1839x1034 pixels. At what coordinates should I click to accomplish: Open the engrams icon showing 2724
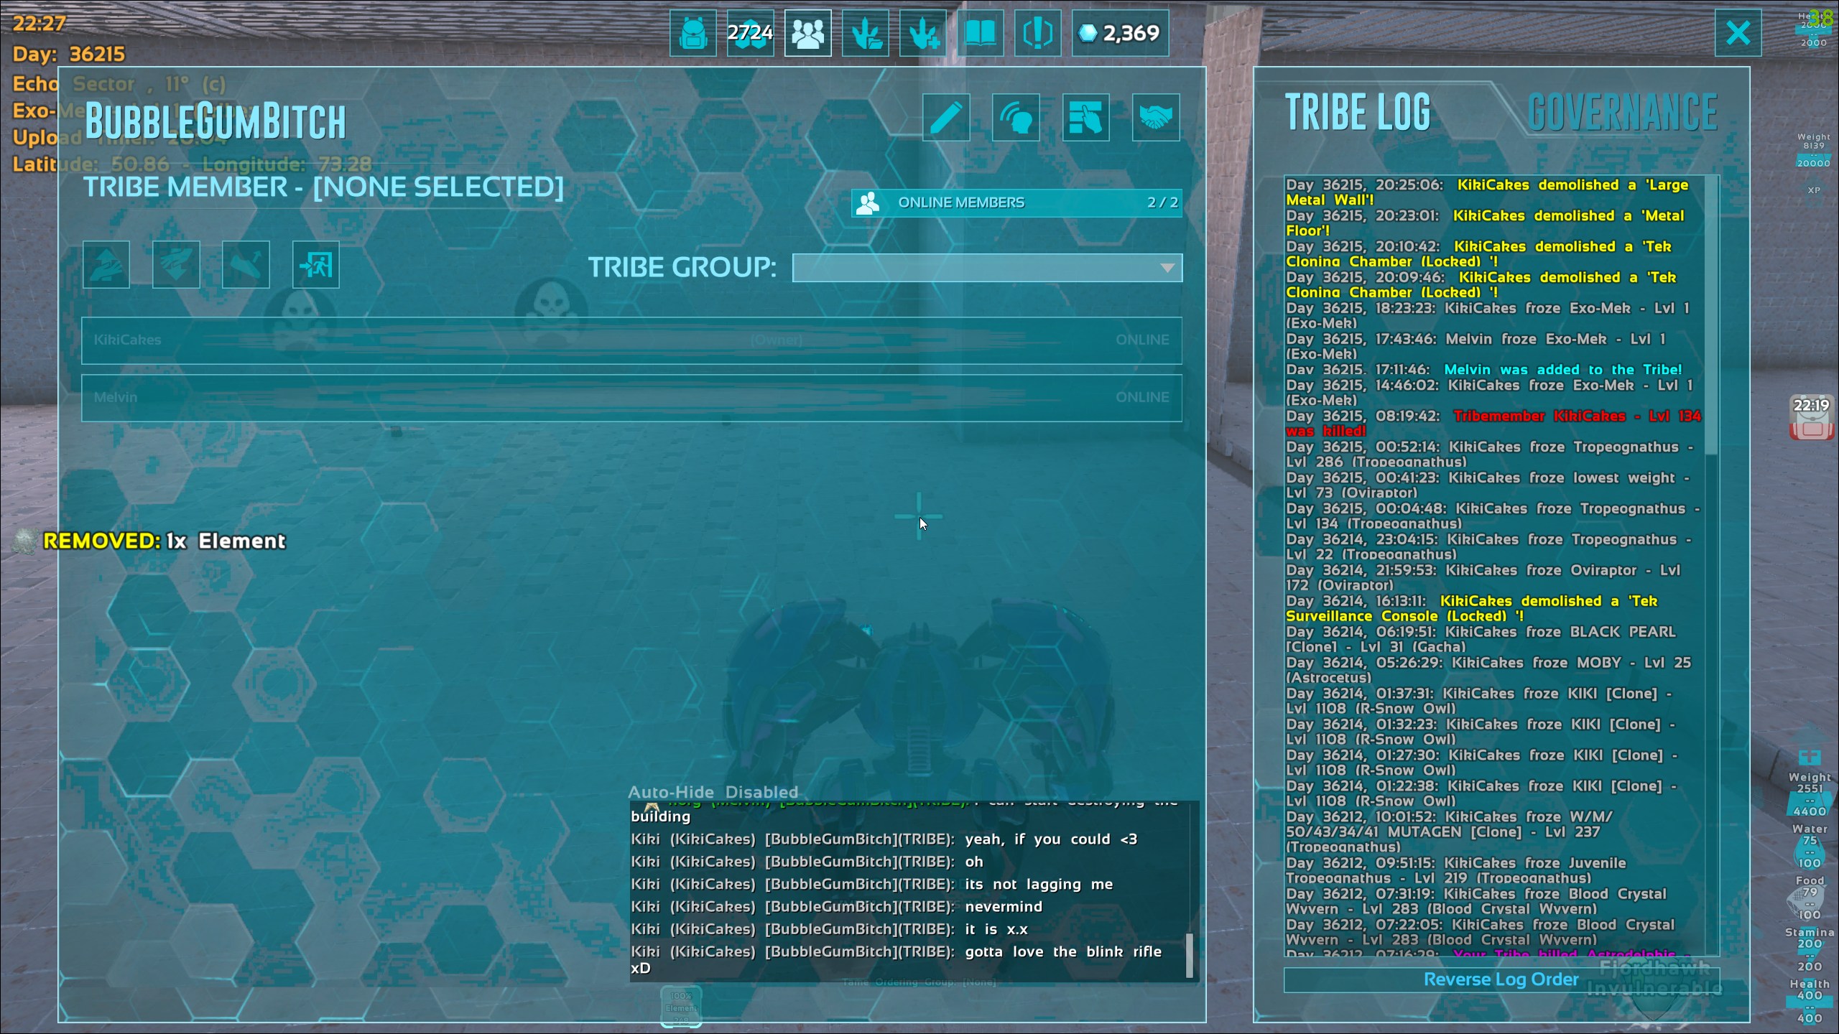pyautogui.click(x=750, y=33)
